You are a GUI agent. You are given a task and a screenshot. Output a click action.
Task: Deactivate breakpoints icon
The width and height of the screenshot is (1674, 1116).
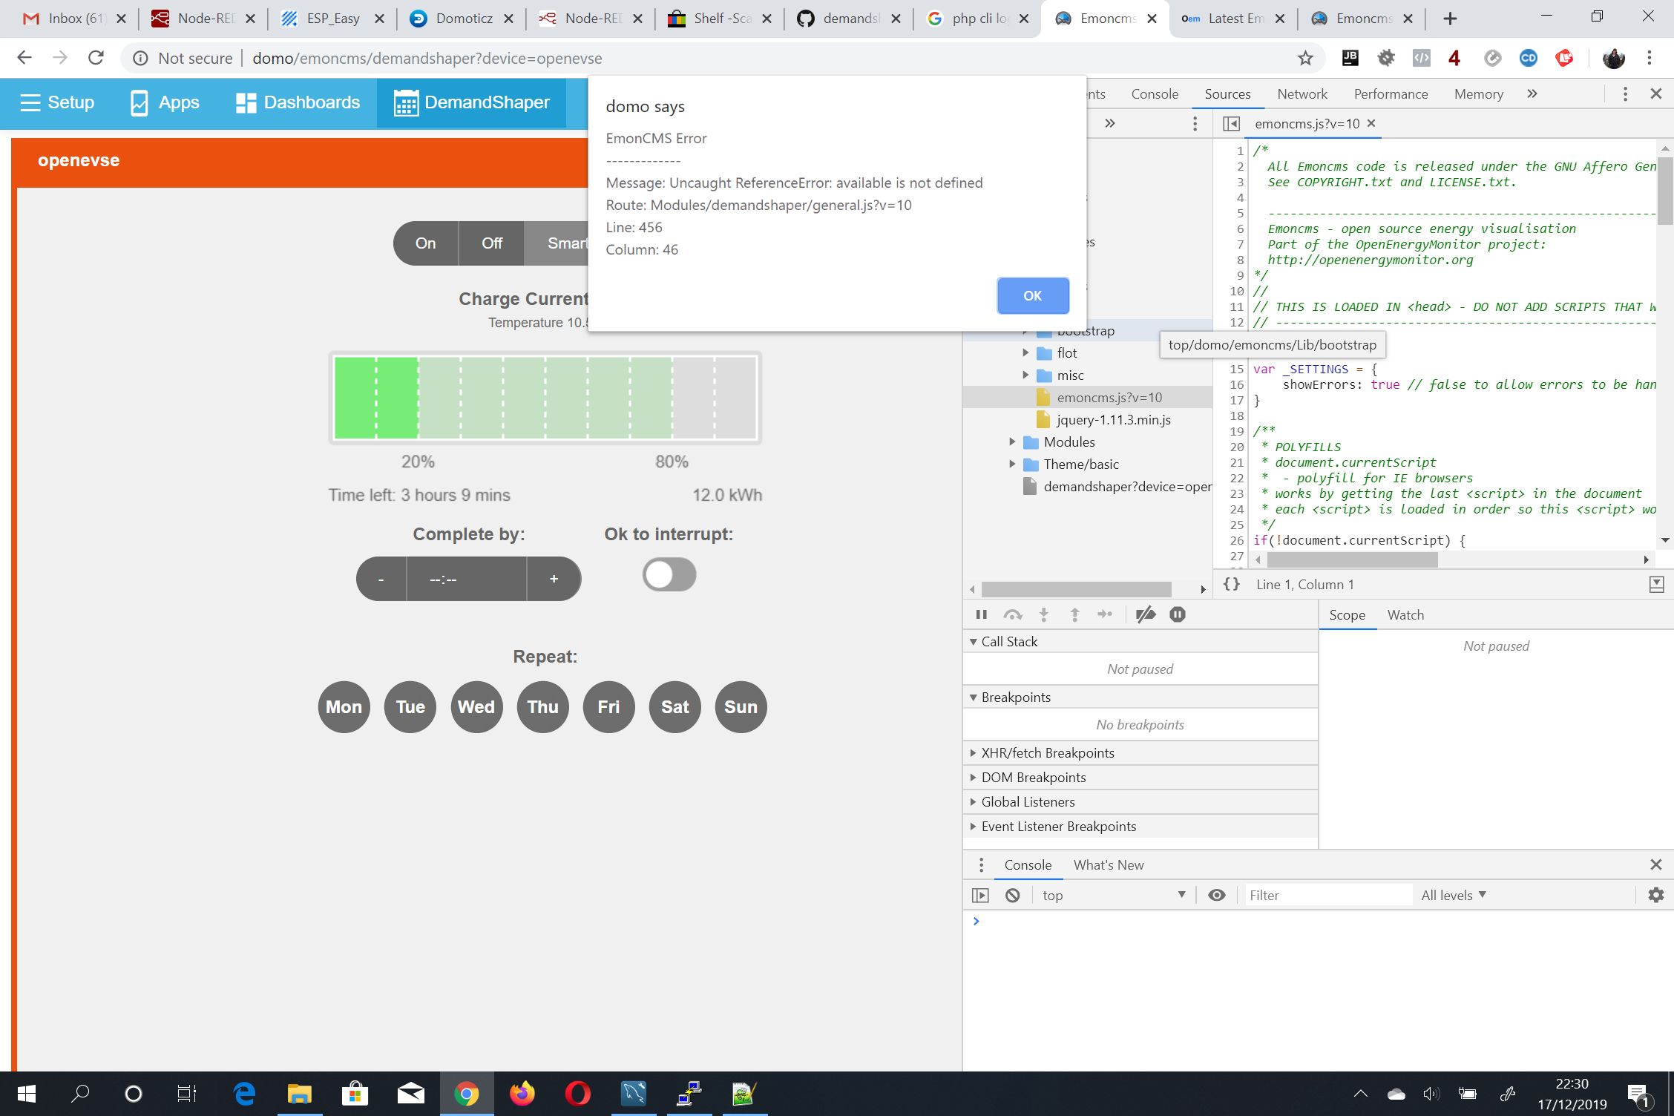(1146, 614)
